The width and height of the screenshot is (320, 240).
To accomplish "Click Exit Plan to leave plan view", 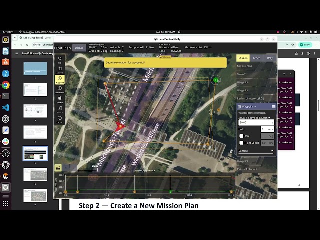I will point(62,48).
